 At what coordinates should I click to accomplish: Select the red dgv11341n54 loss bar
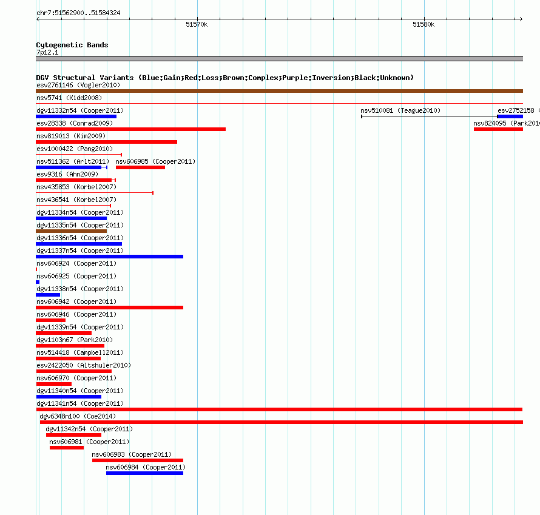coord(279,409)
